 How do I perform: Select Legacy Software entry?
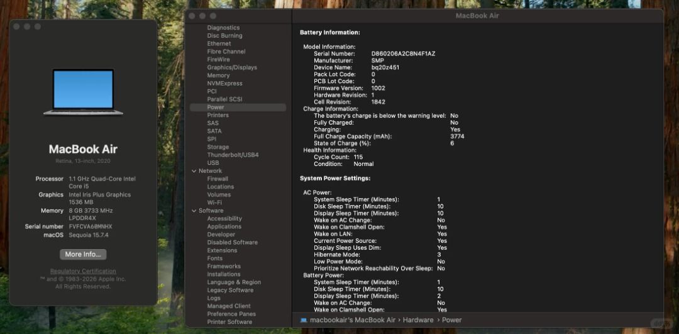(230, 290)
